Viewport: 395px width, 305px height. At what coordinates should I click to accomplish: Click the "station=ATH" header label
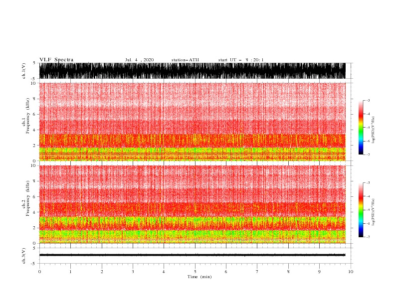pyautogui.click(x=185, y=60)
